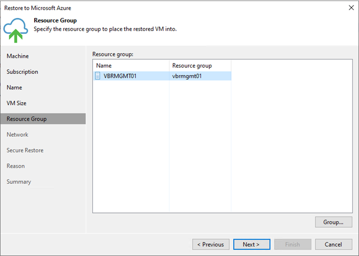Click the vbrmgmt01 resource group cell
This screenshot has height=256, width=359.
tap(187, 76)
